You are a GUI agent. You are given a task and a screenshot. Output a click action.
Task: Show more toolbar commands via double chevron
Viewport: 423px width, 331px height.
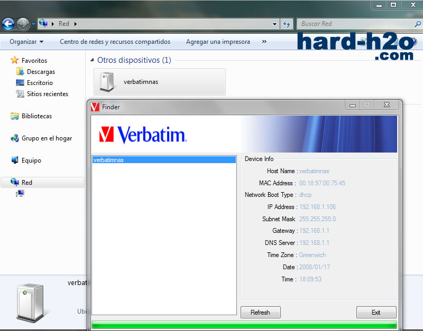point(264,42)
